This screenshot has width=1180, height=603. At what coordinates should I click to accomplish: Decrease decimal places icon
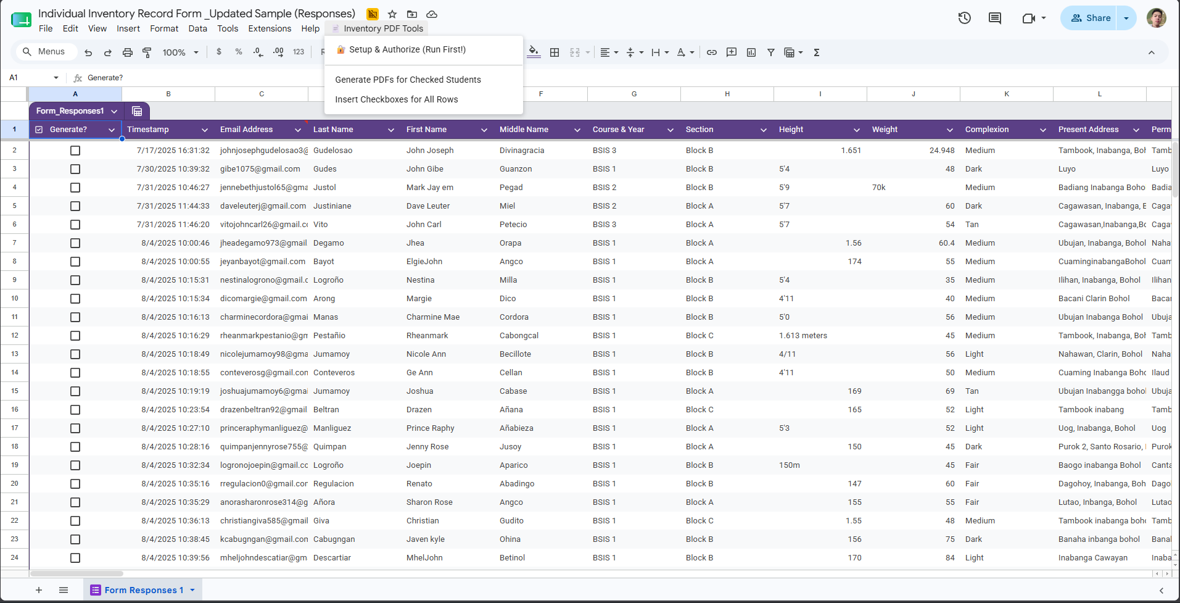258,52
